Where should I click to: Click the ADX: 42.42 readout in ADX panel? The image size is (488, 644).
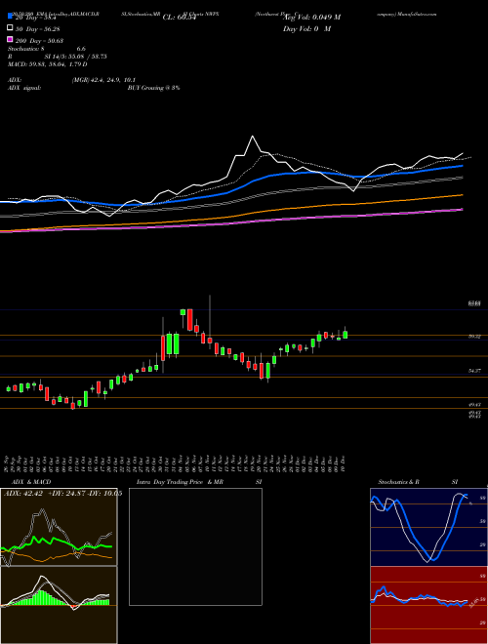click(x=25, y=494)
